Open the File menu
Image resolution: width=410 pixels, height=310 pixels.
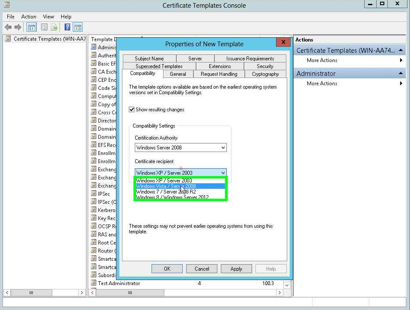11,16
